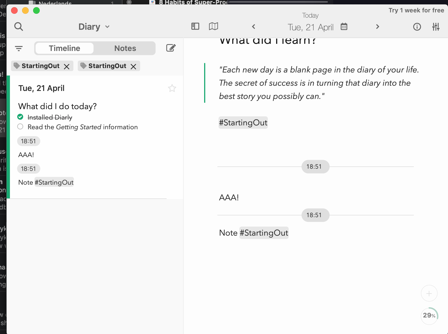Screen dimensions: 448x334
Task: Go to next day arrow
Action: coord(378,27)
